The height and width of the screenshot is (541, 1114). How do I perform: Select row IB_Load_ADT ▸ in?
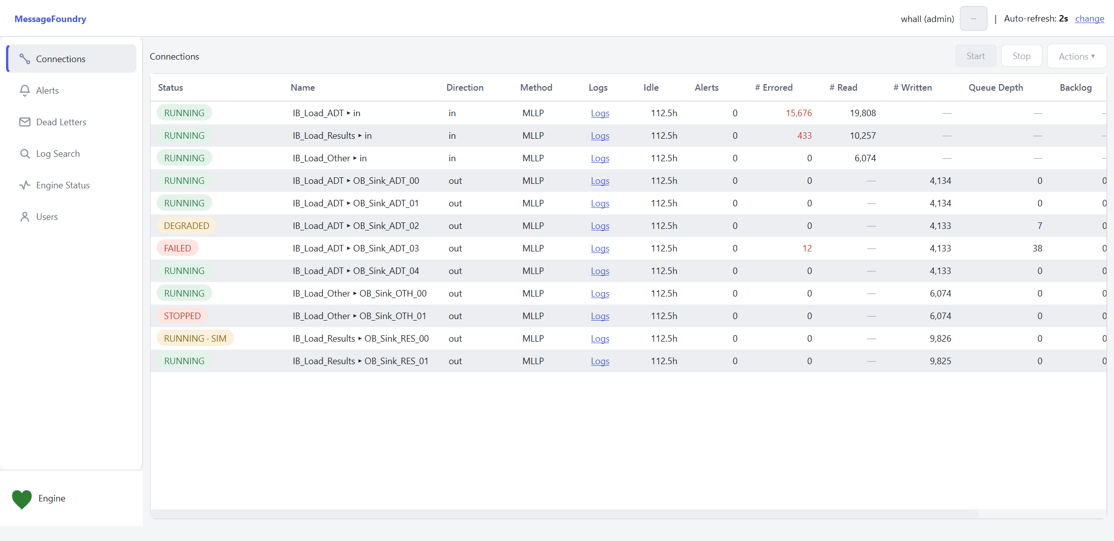(628, 113)
